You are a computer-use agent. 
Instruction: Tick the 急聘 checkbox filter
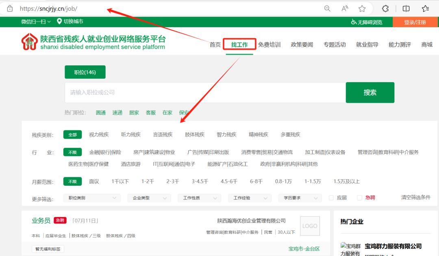pyautogui.click(x=359, y=198)
